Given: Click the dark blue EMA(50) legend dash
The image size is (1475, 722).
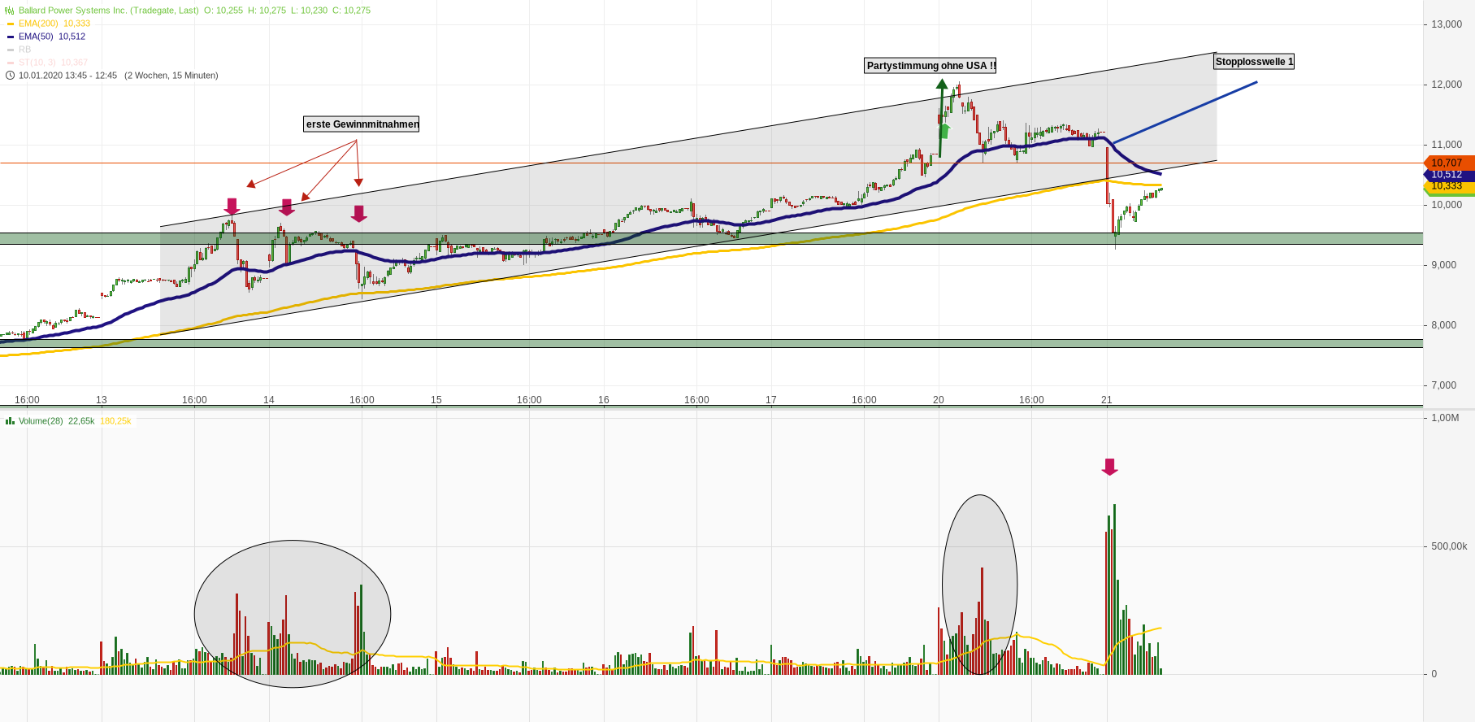Looking at the screenshot, I should point(11,37).
